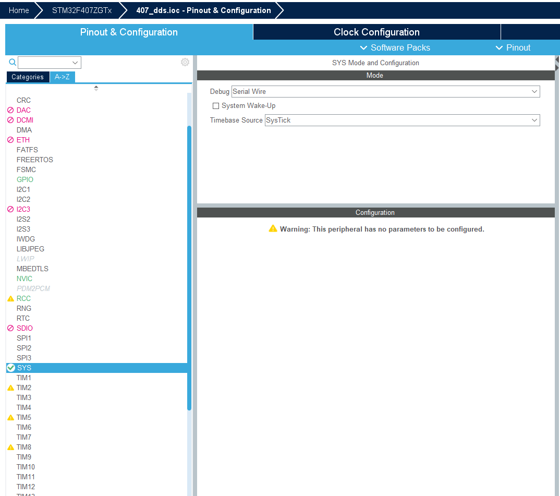Click the disabled icon next to I2C3
This screenshot has width=560, height=496.
pyautogui.click(x=10, y=209)
